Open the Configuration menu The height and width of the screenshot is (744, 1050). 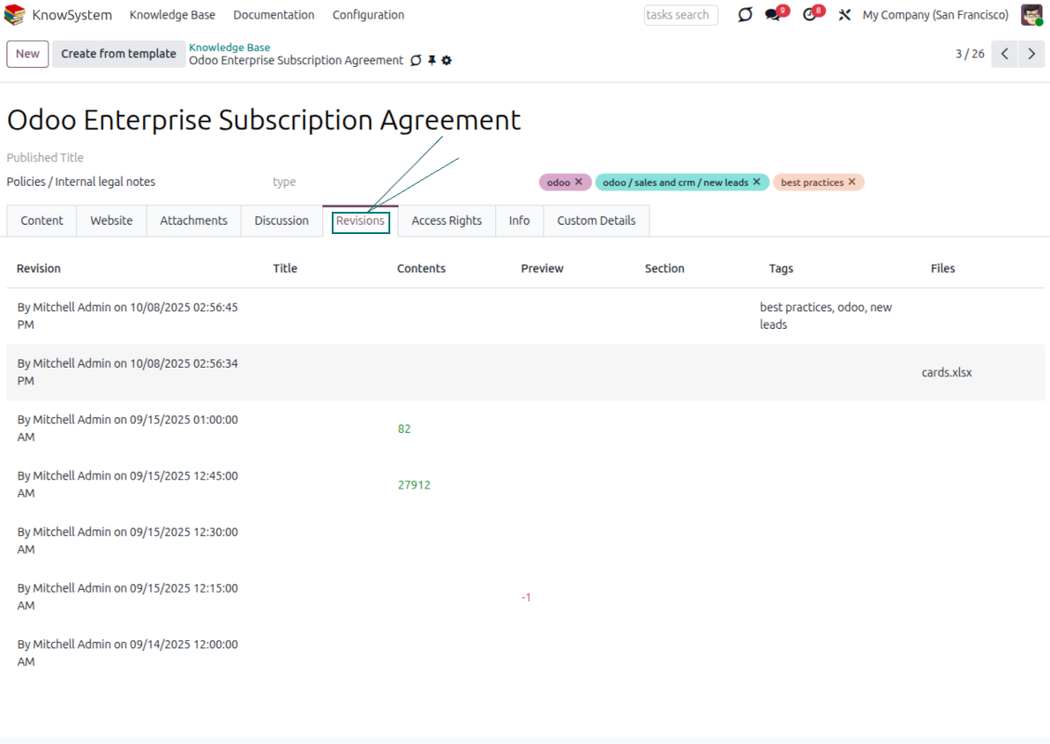pyautogui.click(x=368, y=15)
